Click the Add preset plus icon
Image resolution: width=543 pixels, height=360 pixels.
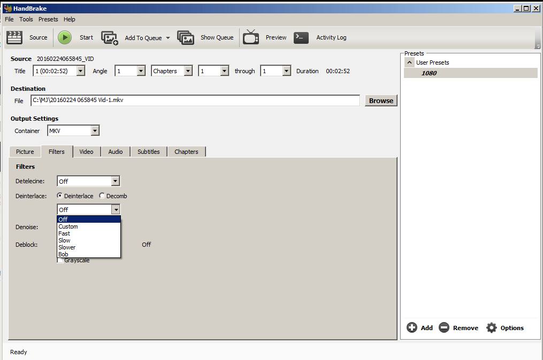[412, 327]
